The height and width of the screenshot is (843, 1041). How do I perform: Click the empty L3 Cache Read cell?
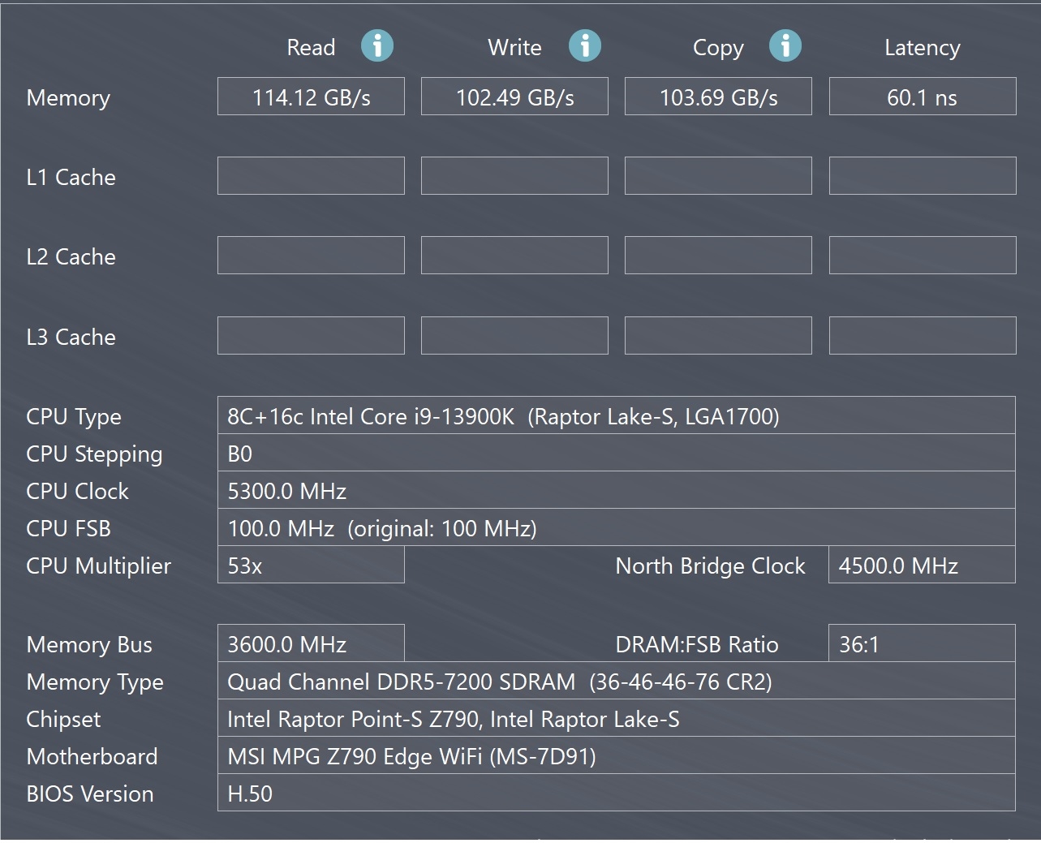(x=311, y=336)
